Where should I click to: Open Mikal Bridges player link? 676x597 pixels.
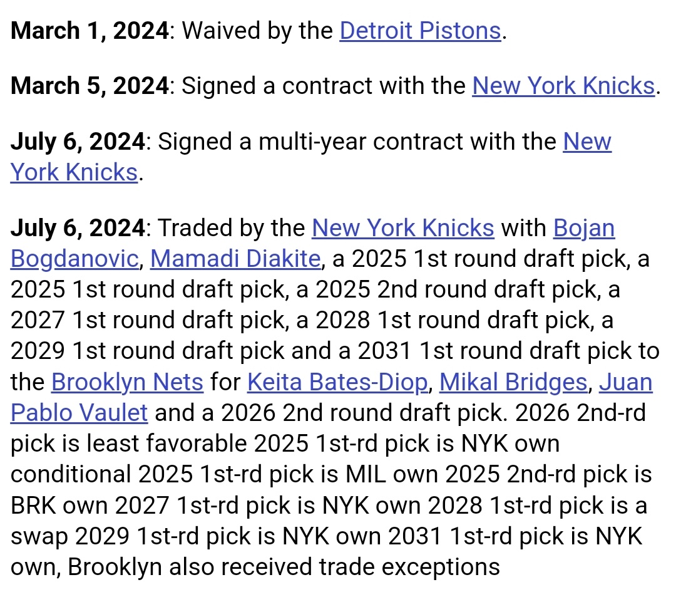[x=513, y=382]
